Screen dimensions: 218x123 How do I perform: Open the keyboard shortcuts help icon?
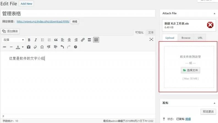76,47
